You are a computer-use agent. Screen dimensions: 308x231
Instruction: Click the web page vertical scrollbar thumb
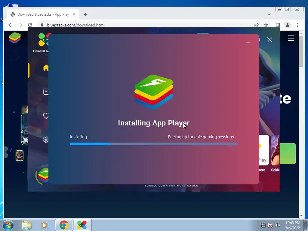coord(301,52)
